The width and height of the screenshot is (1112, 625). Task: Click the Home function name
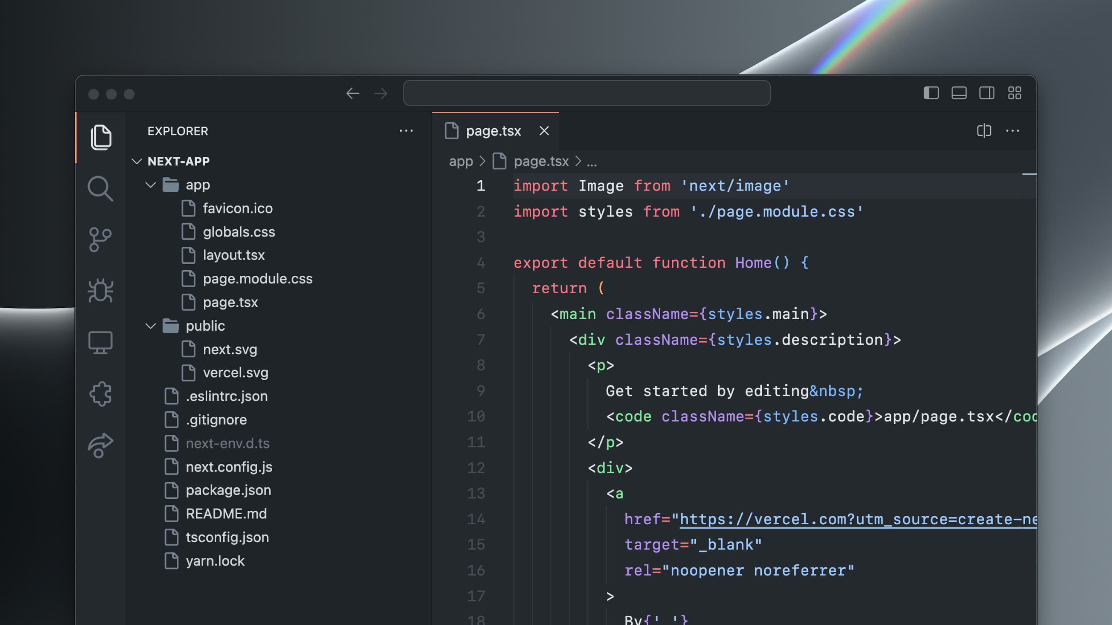[753, 263]
